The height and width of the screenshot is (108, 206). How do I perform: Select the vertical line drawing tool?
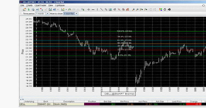[97, 10]
